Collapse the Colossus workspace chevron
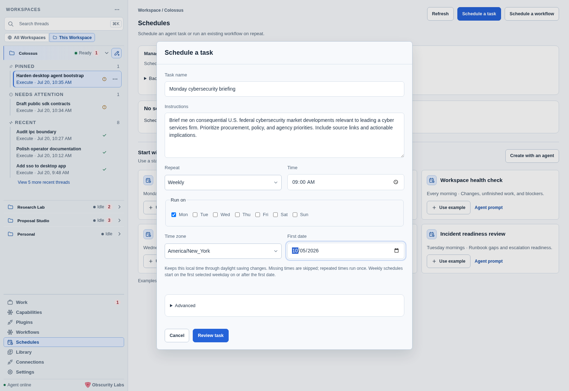This screenshot has height=391, width=569. (106, 53)
